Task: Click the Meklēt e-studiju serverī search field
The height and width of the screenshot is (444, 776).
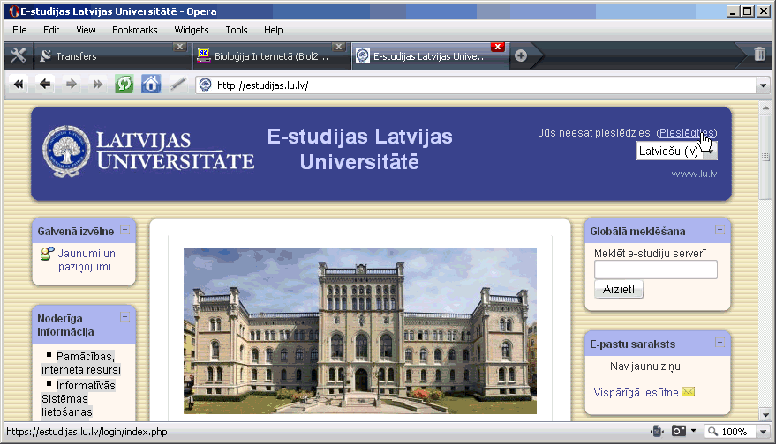Action: tap(656, 270)
